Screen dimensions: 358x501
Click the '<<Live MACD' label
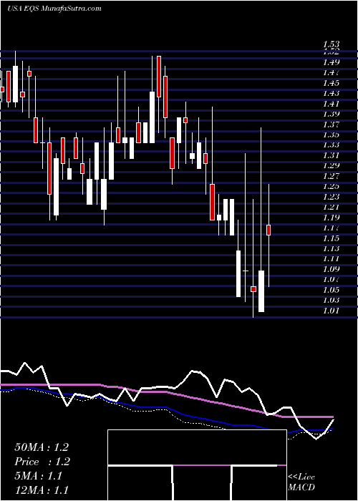point(301,482)
